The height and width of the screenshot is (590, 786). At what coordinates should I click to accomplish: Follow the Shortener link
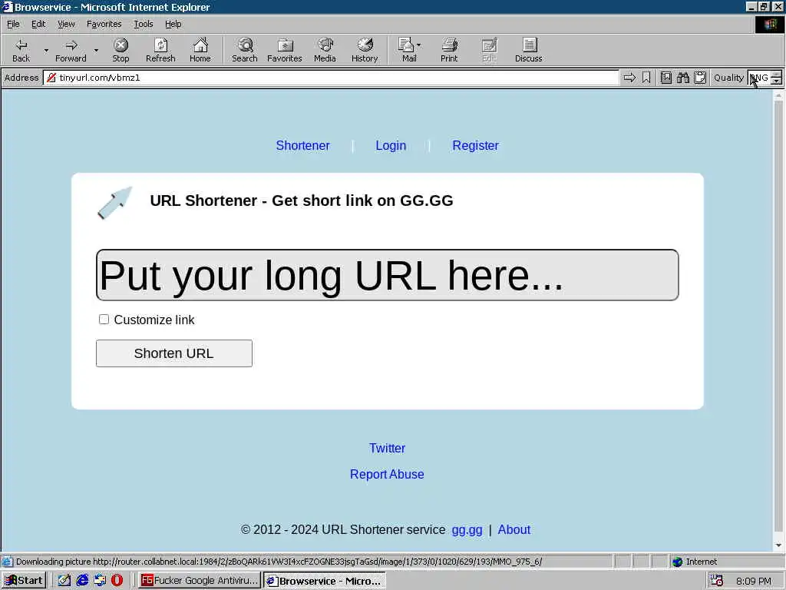pyautogui.click(x=302, y=145)
